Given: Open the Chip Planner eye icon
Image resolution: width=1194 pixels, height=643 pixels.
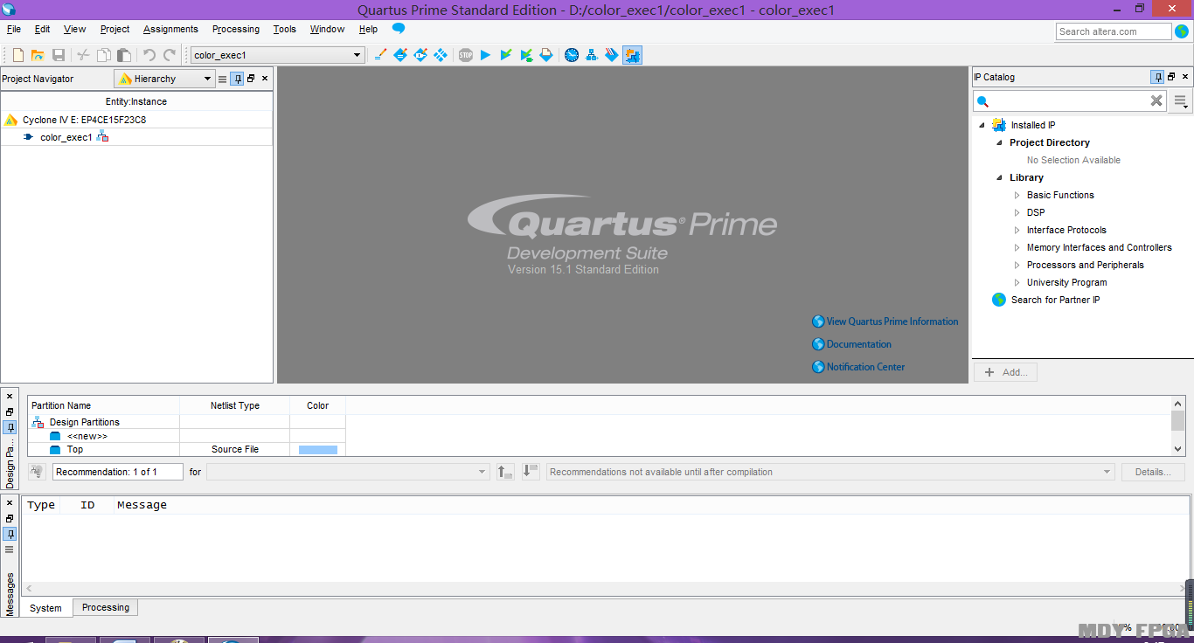Looking at the screenshot, I should (420, 55).
